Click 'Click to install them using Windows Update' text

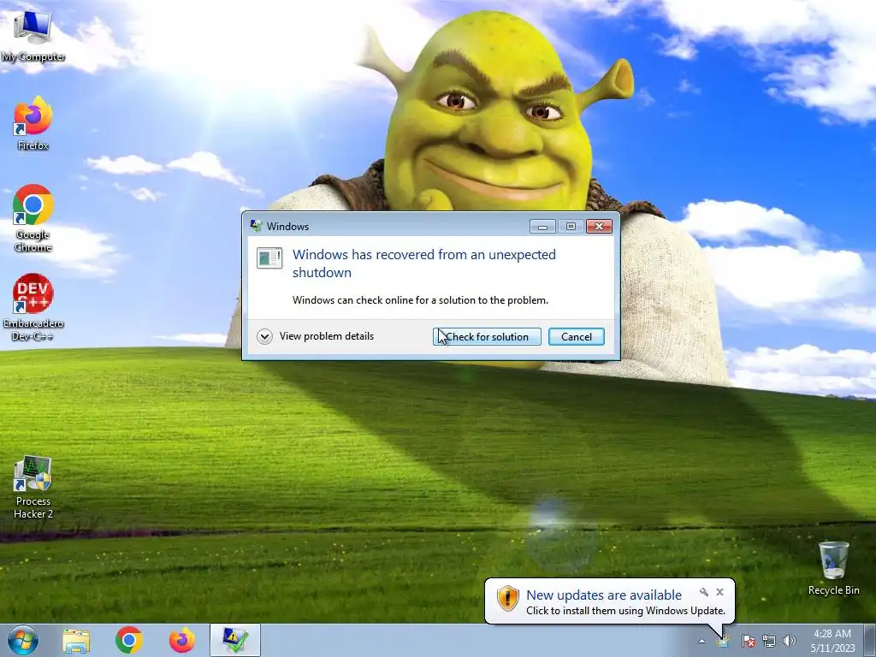625,611
